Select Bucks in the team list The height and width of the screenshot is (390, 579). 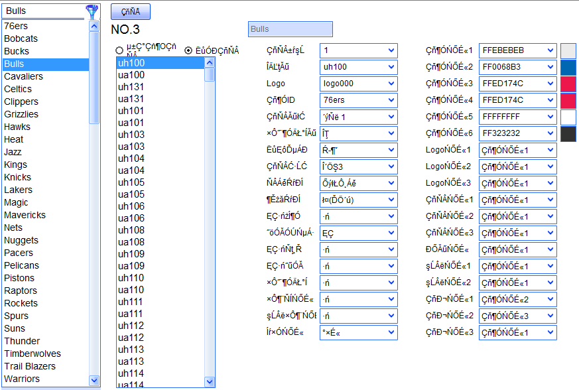click(45, 51)
